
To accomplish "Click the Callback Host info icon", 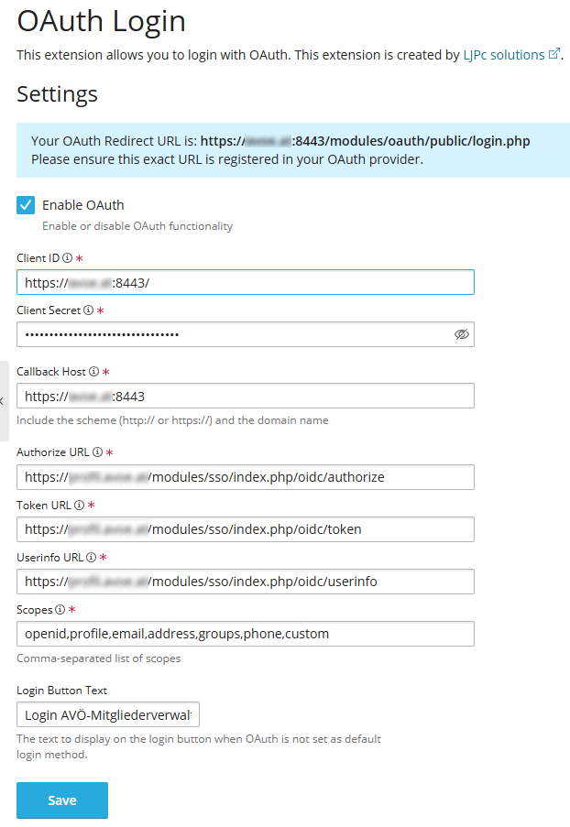I will point(95,372).
